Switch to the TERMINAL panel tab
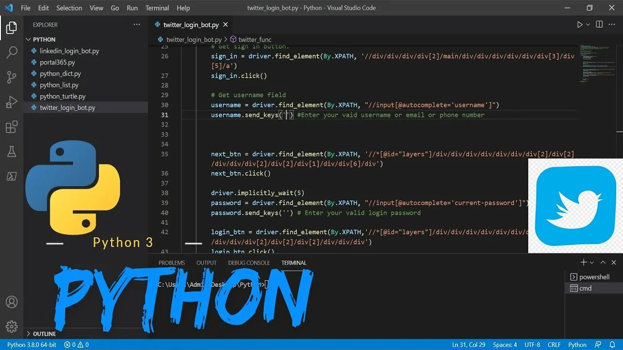623x350 pixels. [x=294, y=262]
